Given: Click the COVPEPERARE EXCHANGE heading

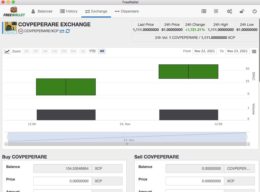Looking at the screenshot, I should click(x=55, y=25).
